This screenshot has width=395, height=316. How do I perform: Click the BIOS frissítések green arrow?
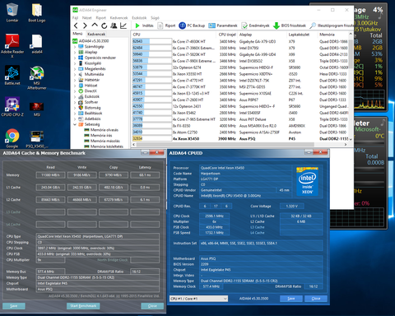point(276,26)
